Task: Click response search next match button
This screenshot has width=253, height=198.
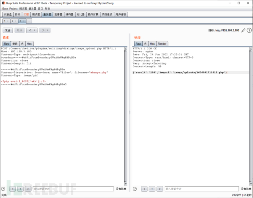Action: (159, 189)
